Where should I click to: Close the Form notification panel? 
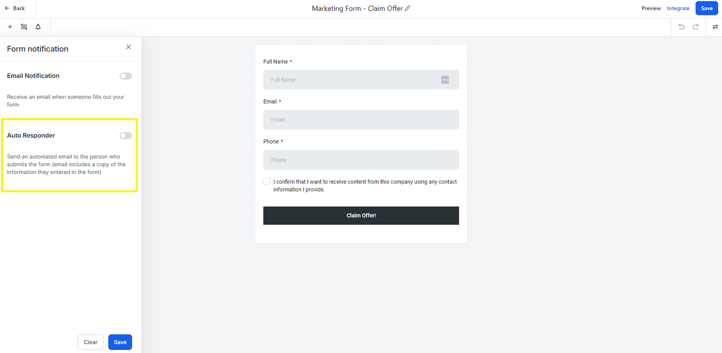pos(128,47)
